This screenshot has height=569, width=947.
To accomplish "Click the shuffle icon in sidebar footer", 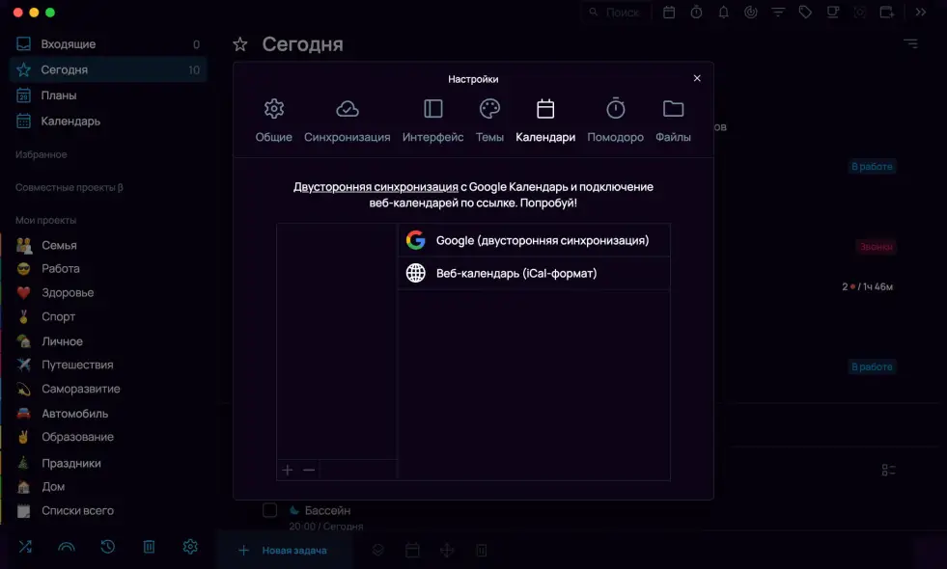I will tap(25, 547).
